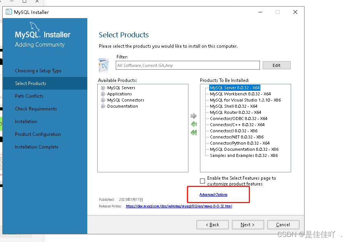This screenshot has width=348, height=242.
Task: Click the MySQL dolphin logo in sidebar
Action: (x=34, y=27)
